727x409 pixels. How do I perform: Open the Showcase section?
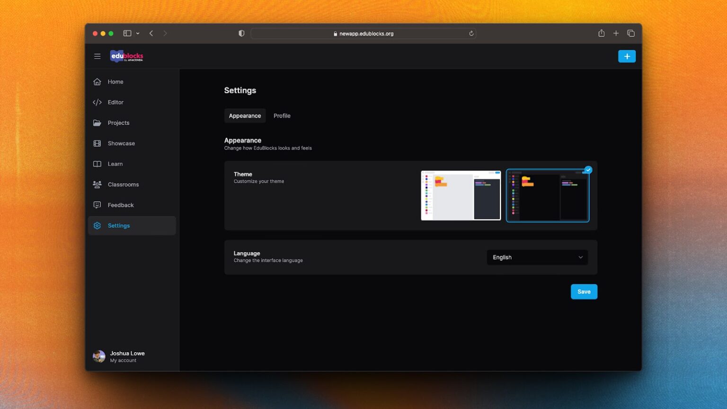point(121,143)
